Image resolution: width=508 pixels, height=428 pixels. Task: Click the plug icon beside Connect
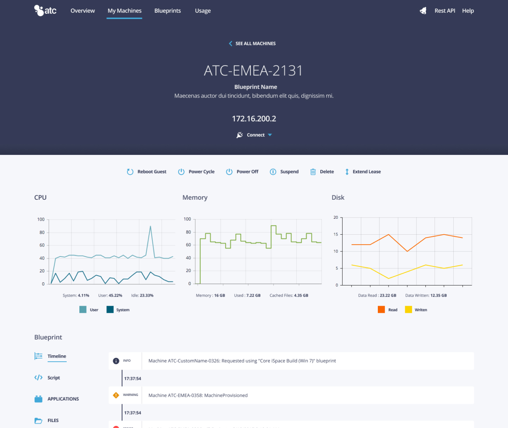click(240, 135)
